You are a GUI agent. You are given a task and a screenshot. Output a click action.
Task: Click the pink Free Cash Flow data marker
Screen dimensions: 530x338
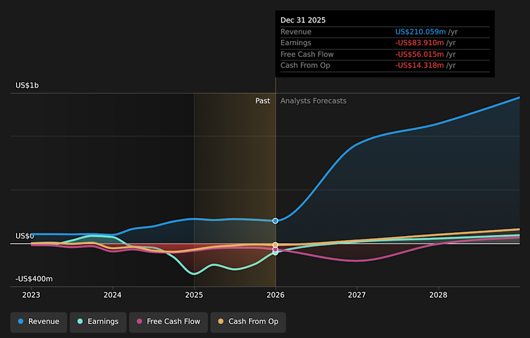[275, 250]
